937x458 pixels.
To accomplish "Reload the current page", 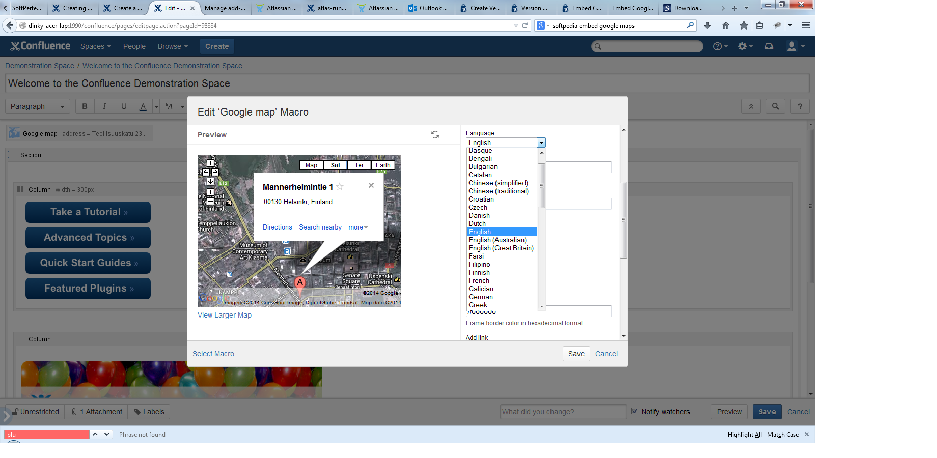I will 525,25.
